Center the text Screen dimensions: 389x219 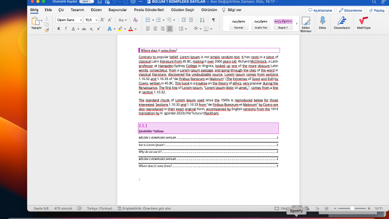(x=155, y=29)
